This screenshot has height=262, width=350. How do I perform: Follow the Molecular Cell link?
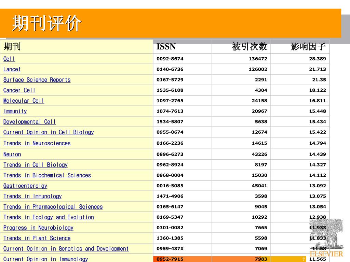click(24, 101)
